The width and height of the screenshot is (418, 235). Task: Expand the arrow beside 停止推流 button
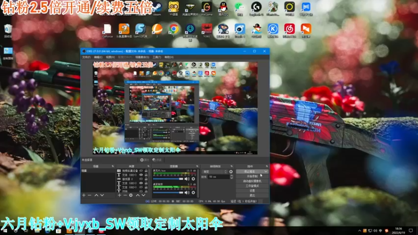tap(266, 171)
